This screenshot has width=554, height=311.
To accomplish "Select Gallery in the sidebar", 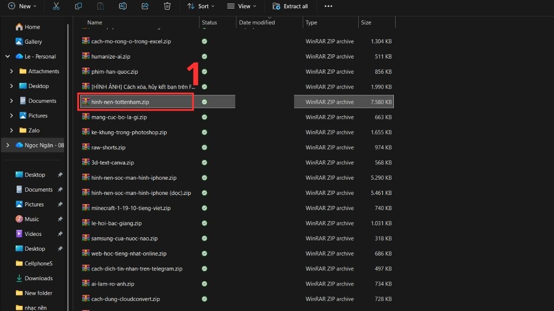I will [x=32, y=41].
